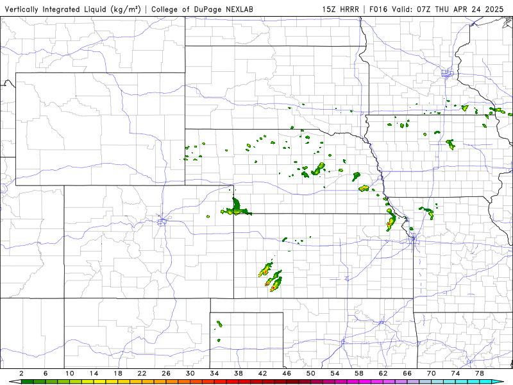Click the '62' value on the color scale
513x385 pixels.
click(383, 373)
